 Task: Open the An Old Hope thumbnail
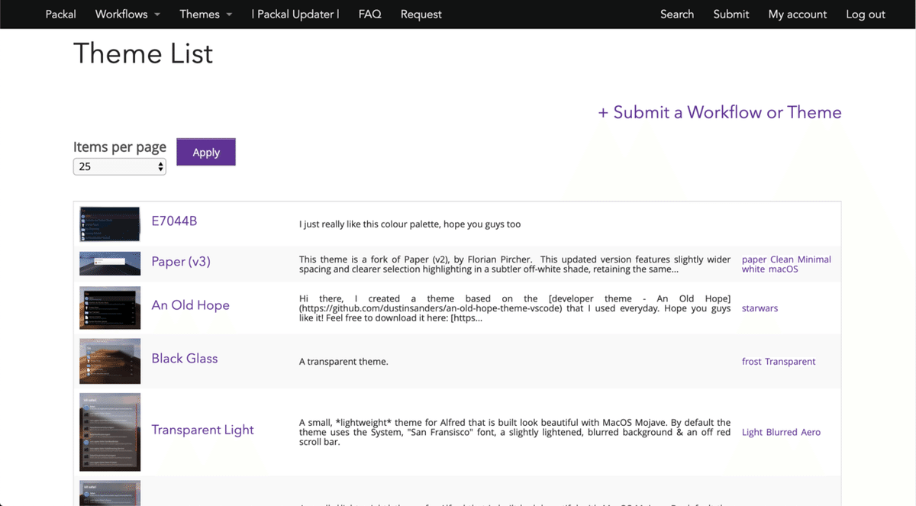(110, 308)
